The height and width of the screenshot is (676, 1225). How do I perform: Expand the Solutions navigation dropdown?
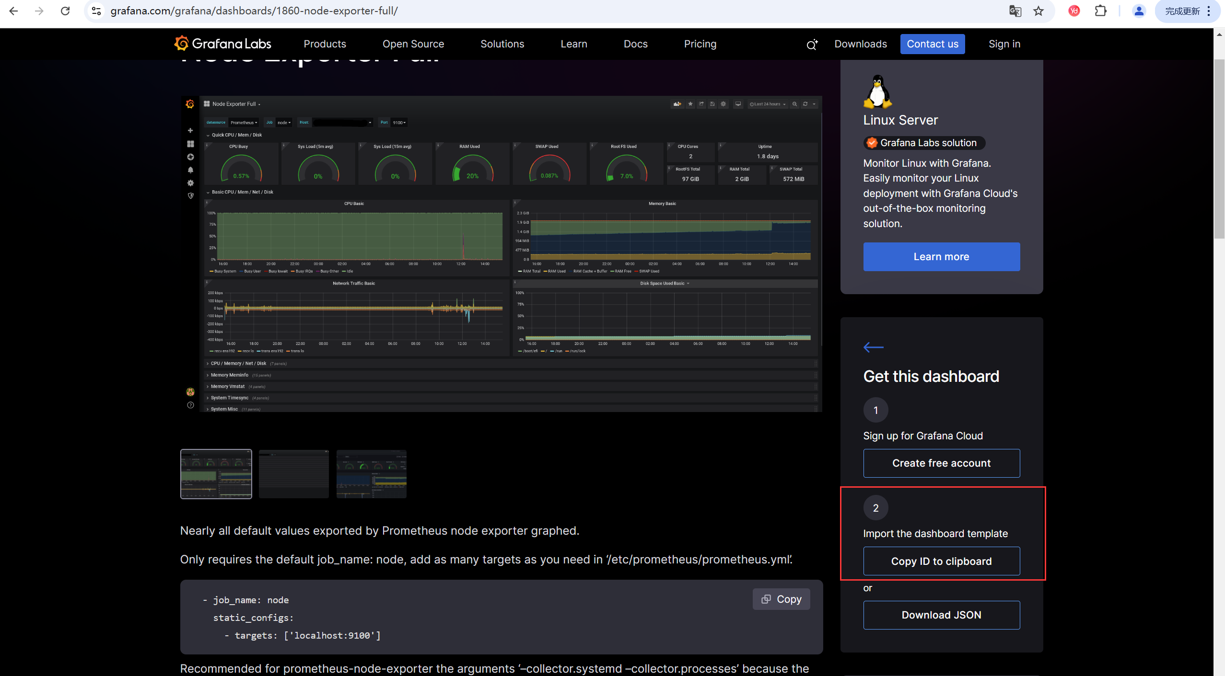502,44
